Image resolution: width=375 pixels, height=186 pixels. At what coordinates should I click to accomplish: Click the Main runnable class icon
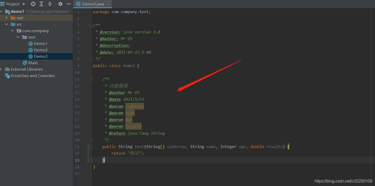pos(25,63)
